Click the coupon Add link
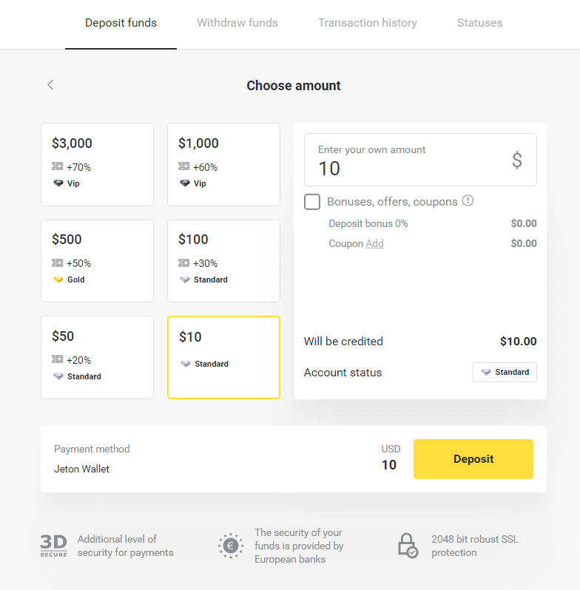 [x=375, y=243]
